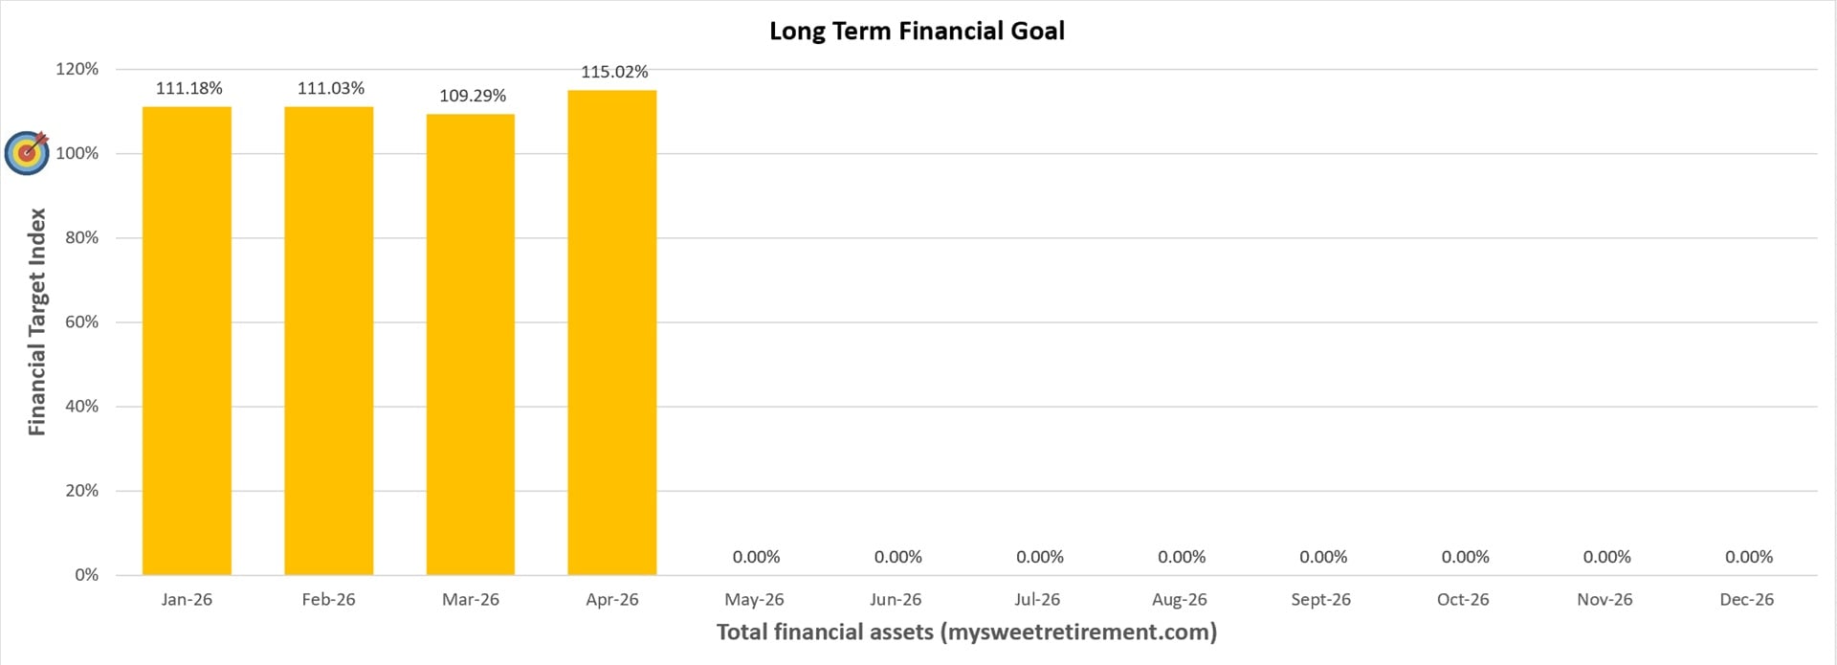Select the 115.02% data label
1837x665 pixels.
(x=614, y=72)
